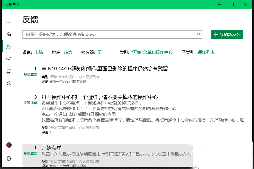
Task: Open the Announcements megaphone icon
Action: [9, 59]
